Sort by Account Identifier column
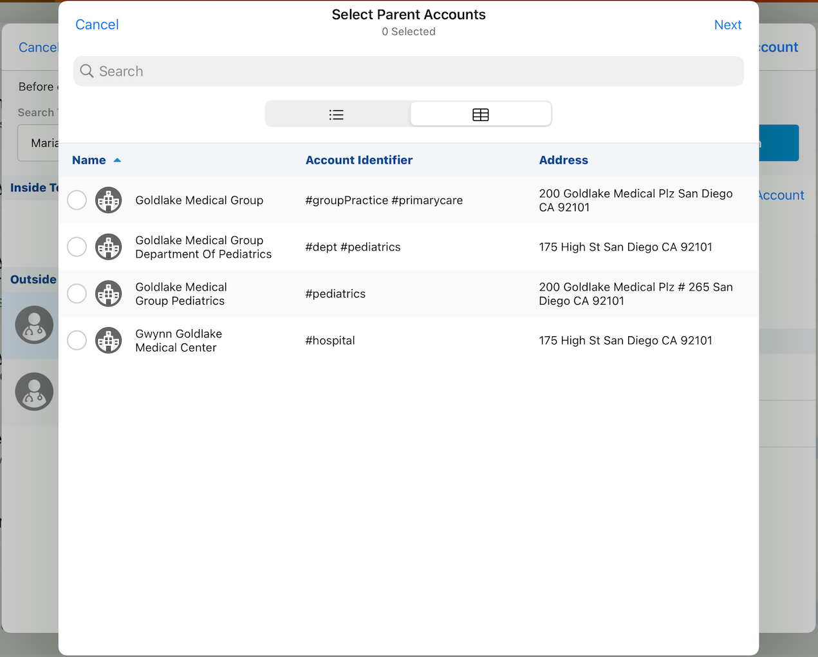Image resolution: width=818 pixels, height=657 pixels. click(x=358, y=160)
